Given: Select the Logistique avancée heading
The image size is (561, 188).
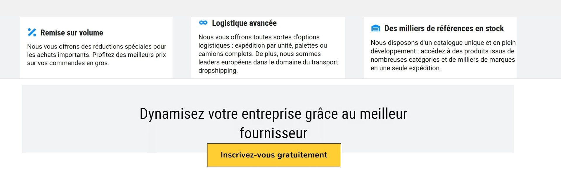Looking at the screenshot, I should point(244,23).
